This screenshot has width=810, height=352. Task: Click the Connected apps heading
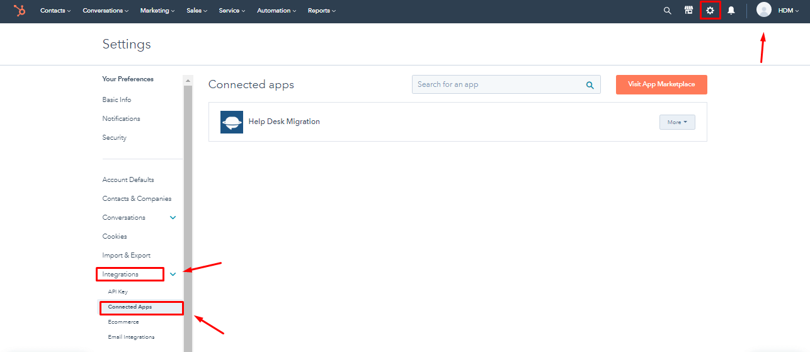(x=251, y=84)
